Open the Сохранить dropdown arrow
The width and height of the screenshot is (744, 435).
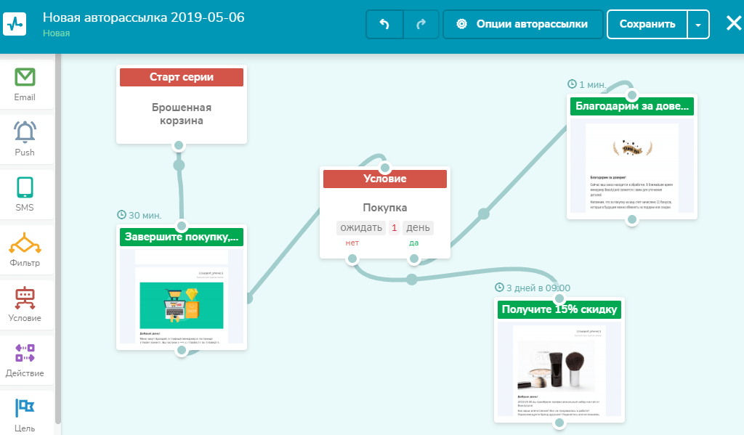point(697,24)
